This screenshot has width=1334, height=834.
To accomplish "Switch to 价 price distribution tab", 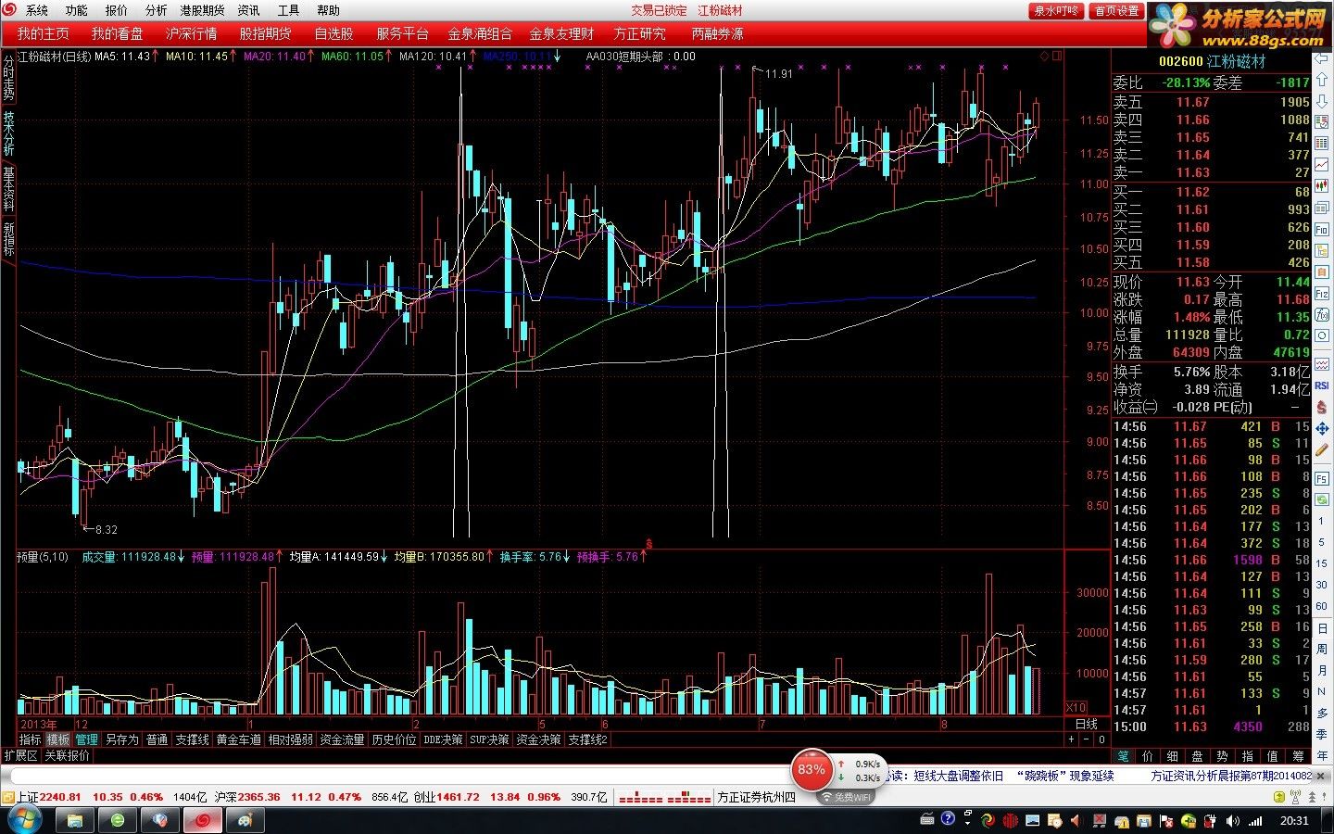I will point(1148,756).
